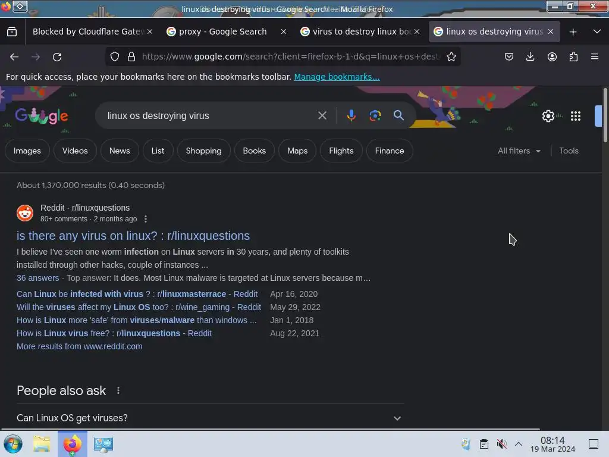Open the Firefox account menu
Screen dimensions: 609x457
pyautogui.click(x=552, y=57)
